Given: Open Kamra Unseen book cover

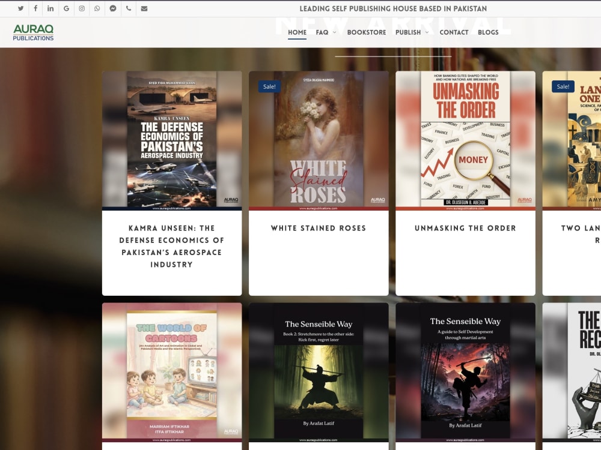Looking at the screenshot, I should click(x=172, y=140).
